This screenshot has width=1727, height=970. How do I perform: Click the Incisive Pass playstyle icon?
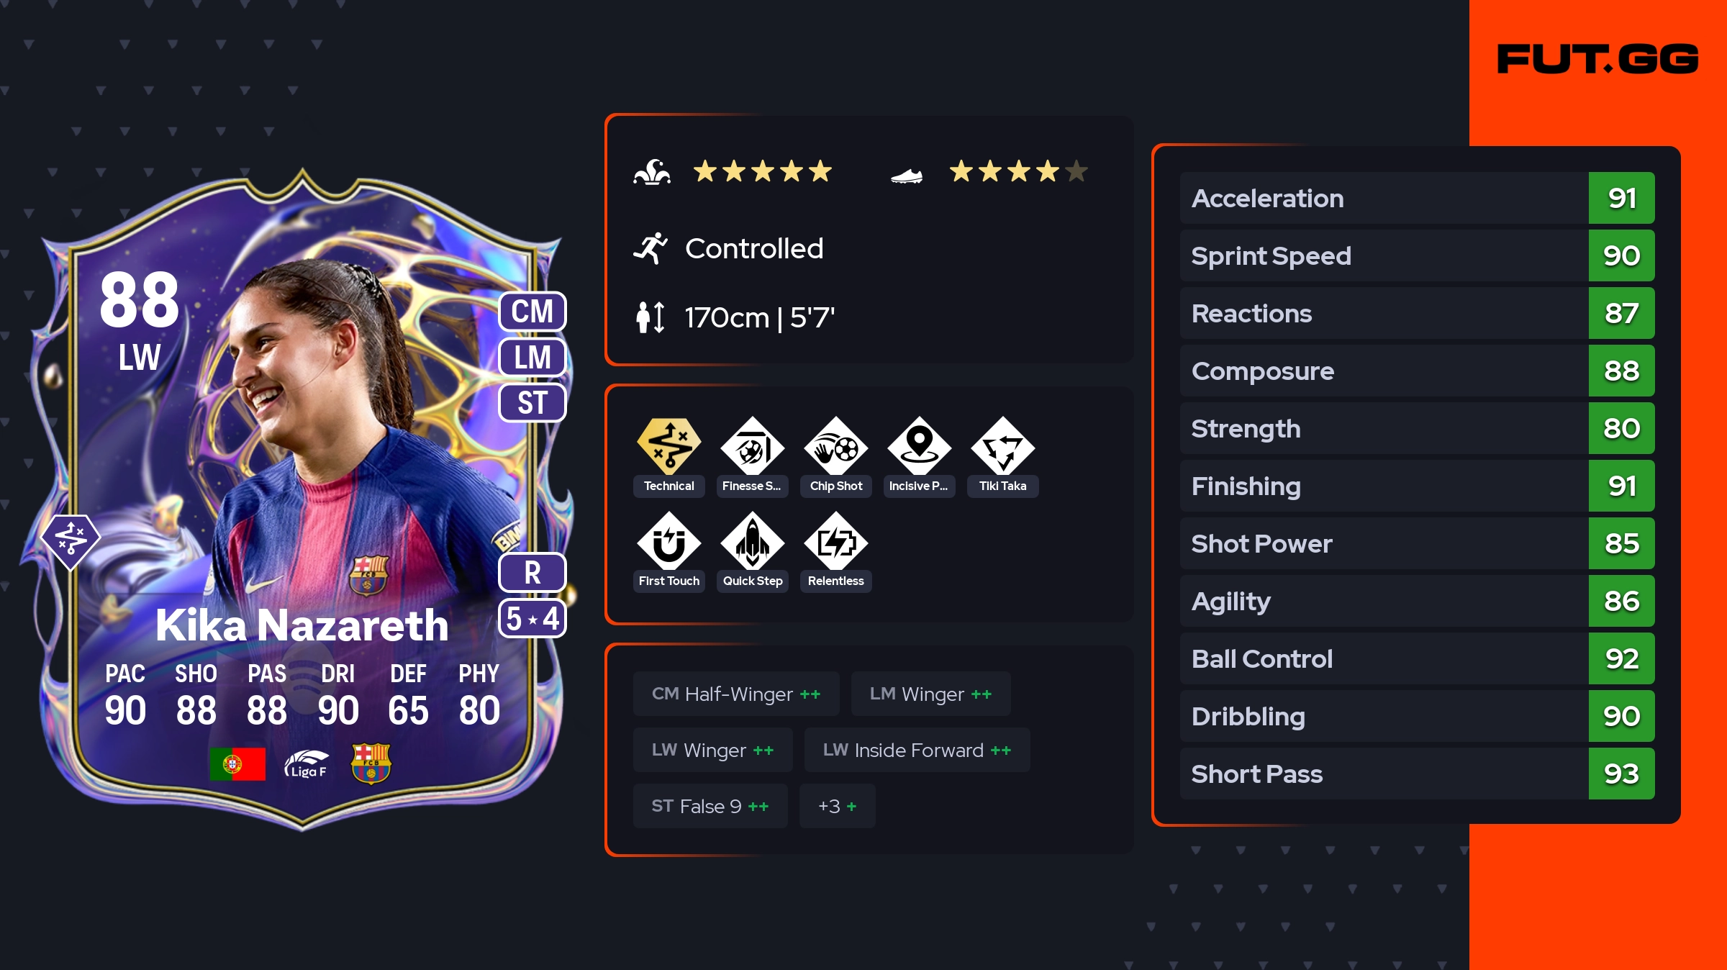coord(919,446)
